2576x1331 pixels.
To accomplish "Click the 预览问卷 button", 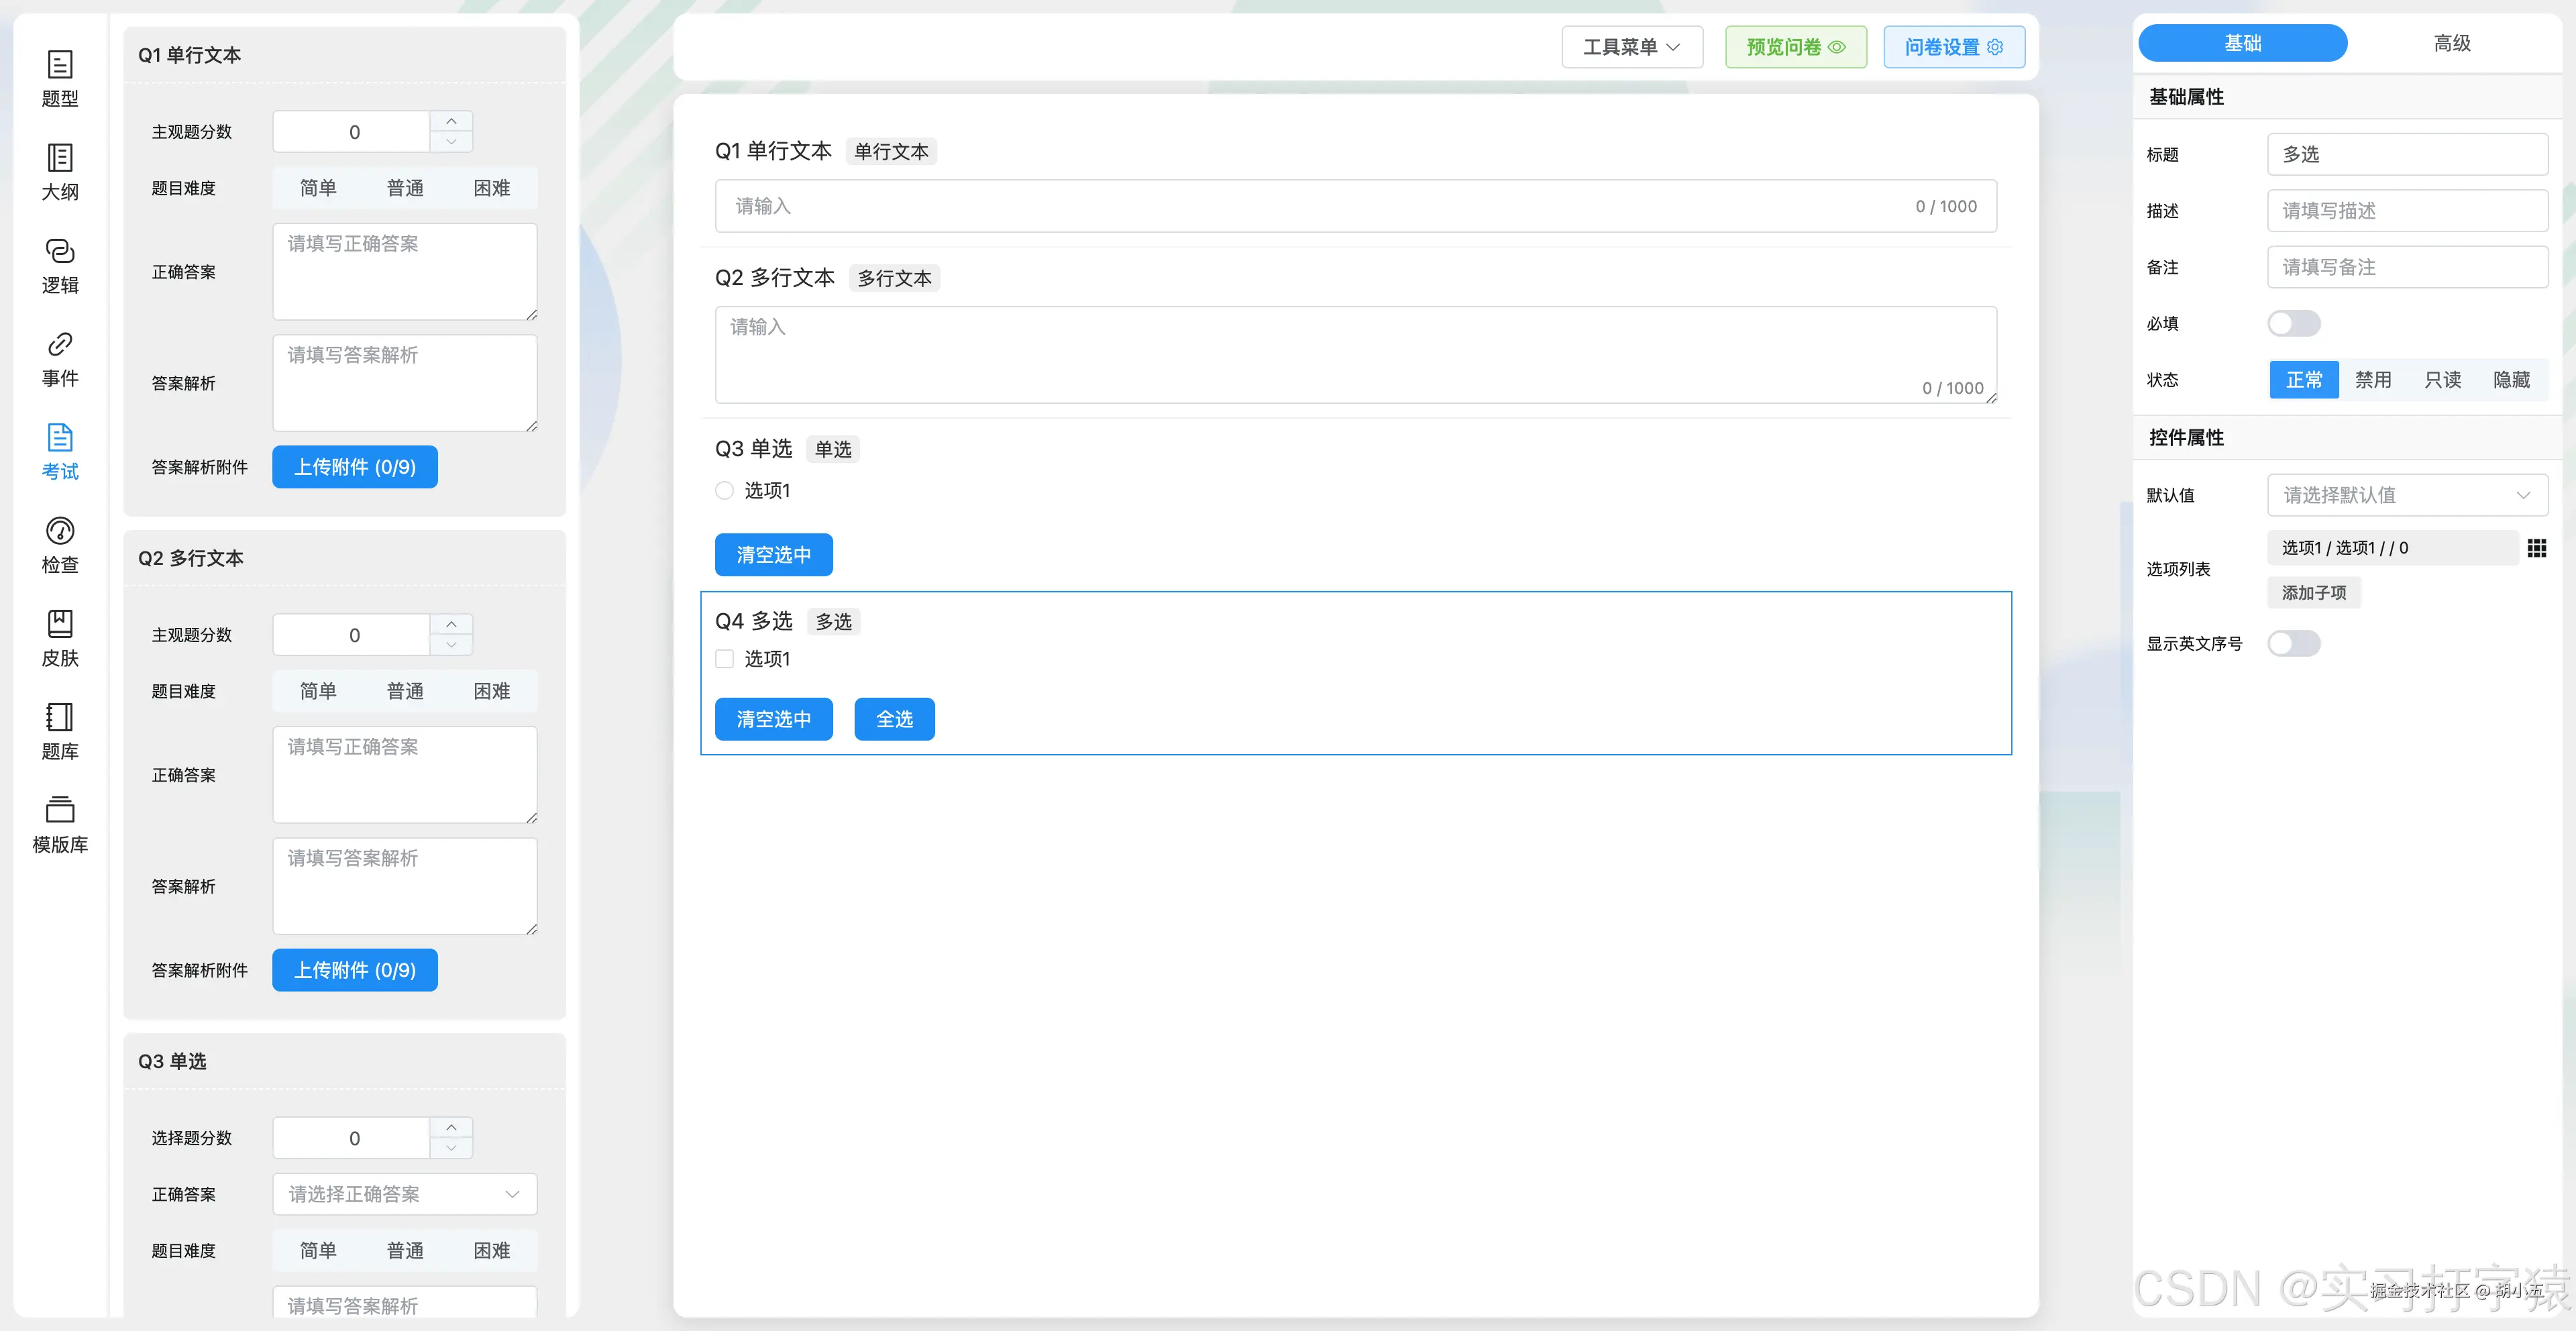I will (x=1795, y=47).
